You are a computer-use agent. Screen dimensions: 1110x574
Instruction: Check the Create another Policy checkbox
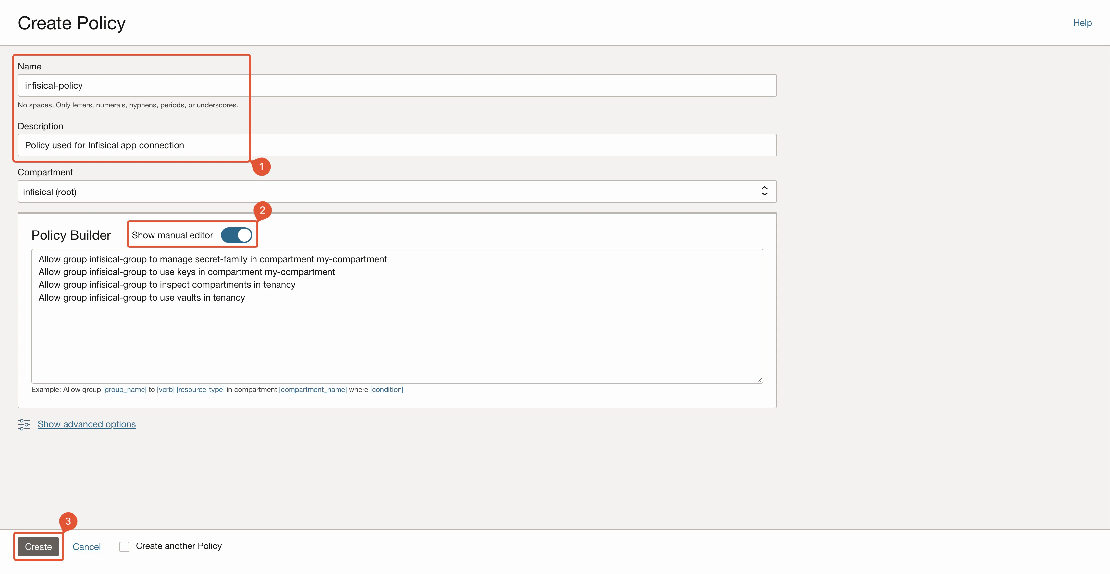pos(124,546)
